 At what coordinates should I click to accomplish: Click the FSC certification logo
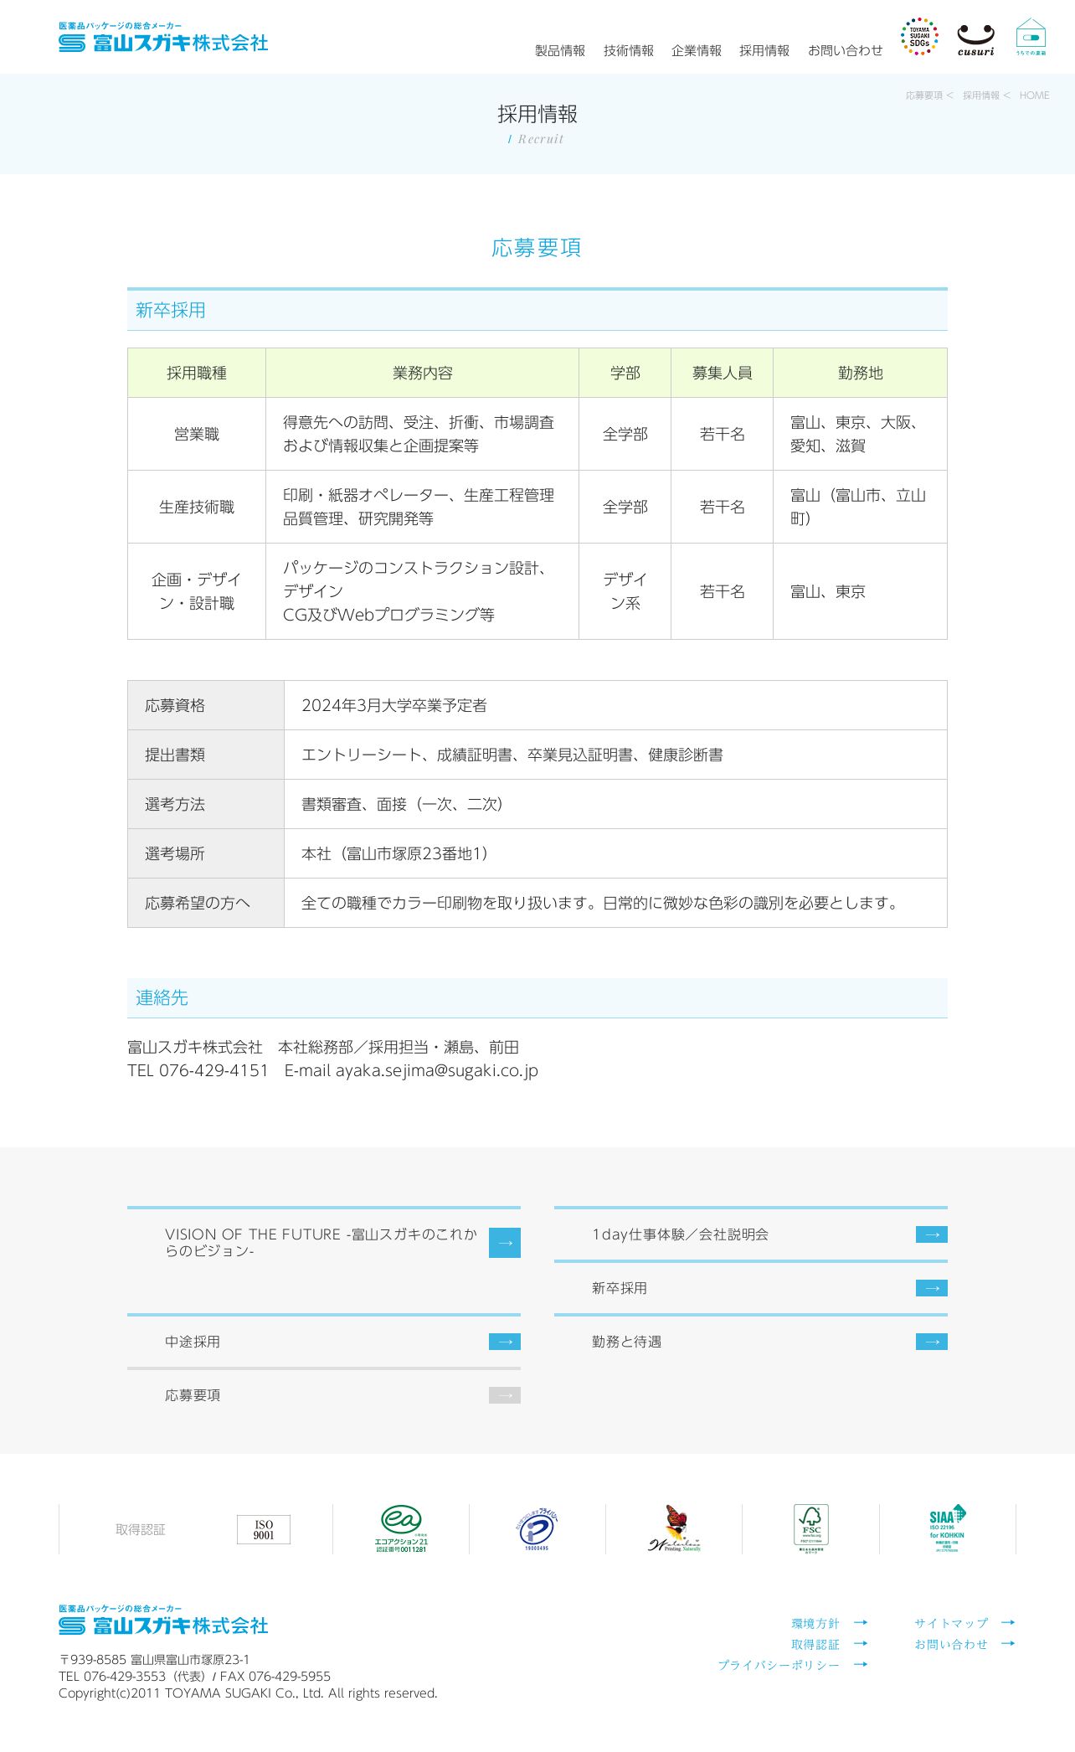pyautogui.click(x=810, y=1528)
